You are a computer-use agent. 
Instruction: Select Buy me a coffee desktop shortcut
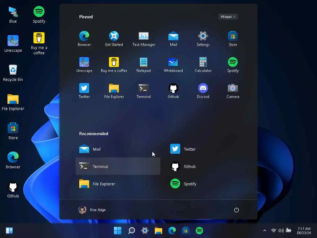pos(39,44)
